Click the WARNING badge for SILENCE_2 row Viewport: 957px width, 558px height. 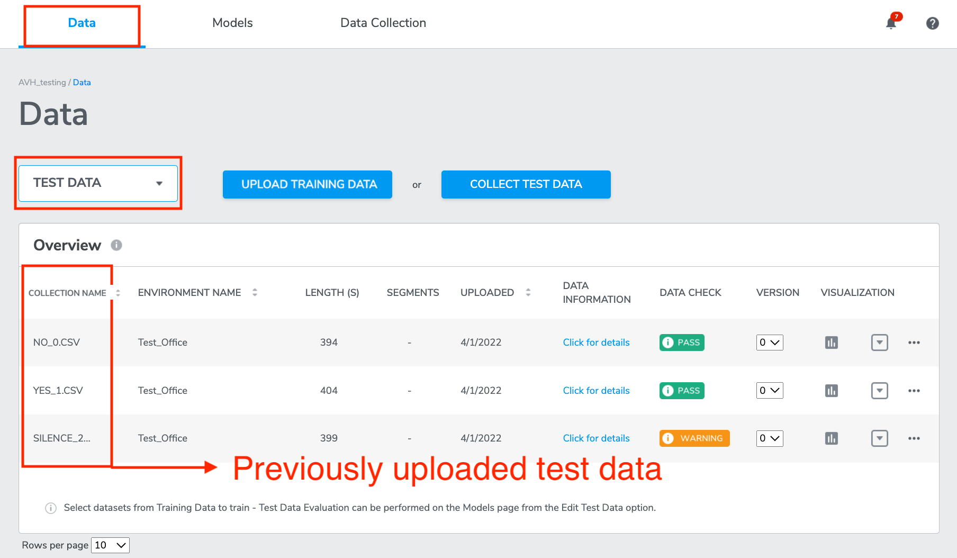click(694, 438)
